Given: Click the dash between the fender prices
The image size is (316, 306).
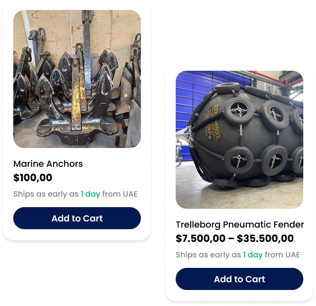Looking at the screenshot, I should pyautogui.click(x=231, y=239).
